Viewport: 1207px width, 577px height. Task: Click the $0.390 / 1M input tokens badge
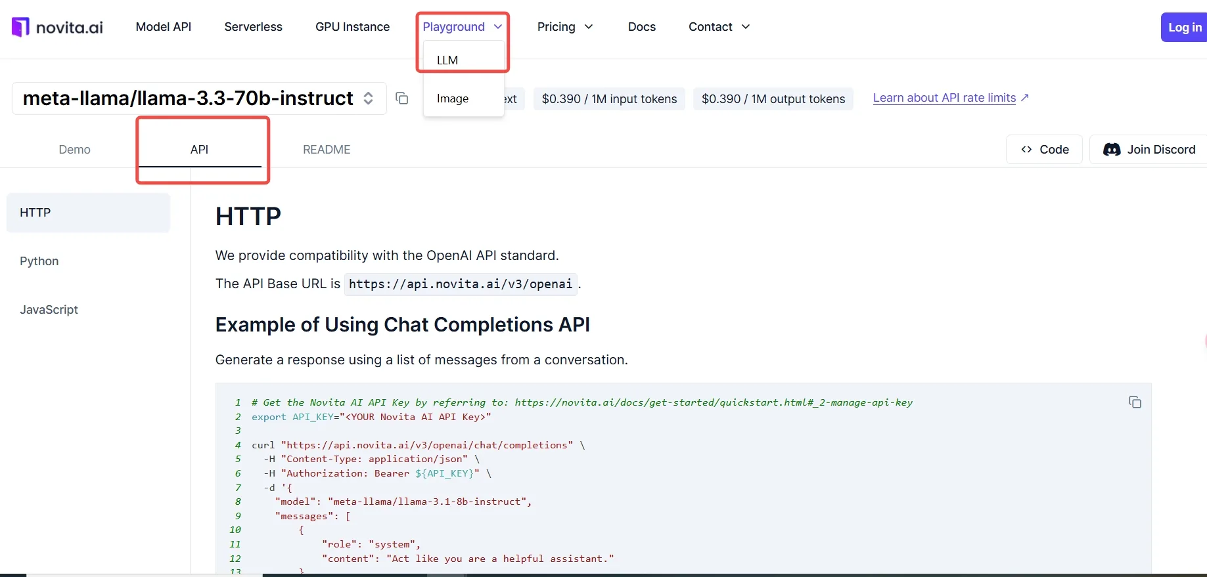tap(609, 99)
